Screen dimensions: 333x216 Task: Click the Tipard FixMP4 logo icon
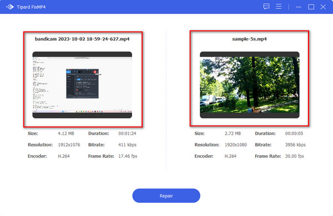coord(10,7)
